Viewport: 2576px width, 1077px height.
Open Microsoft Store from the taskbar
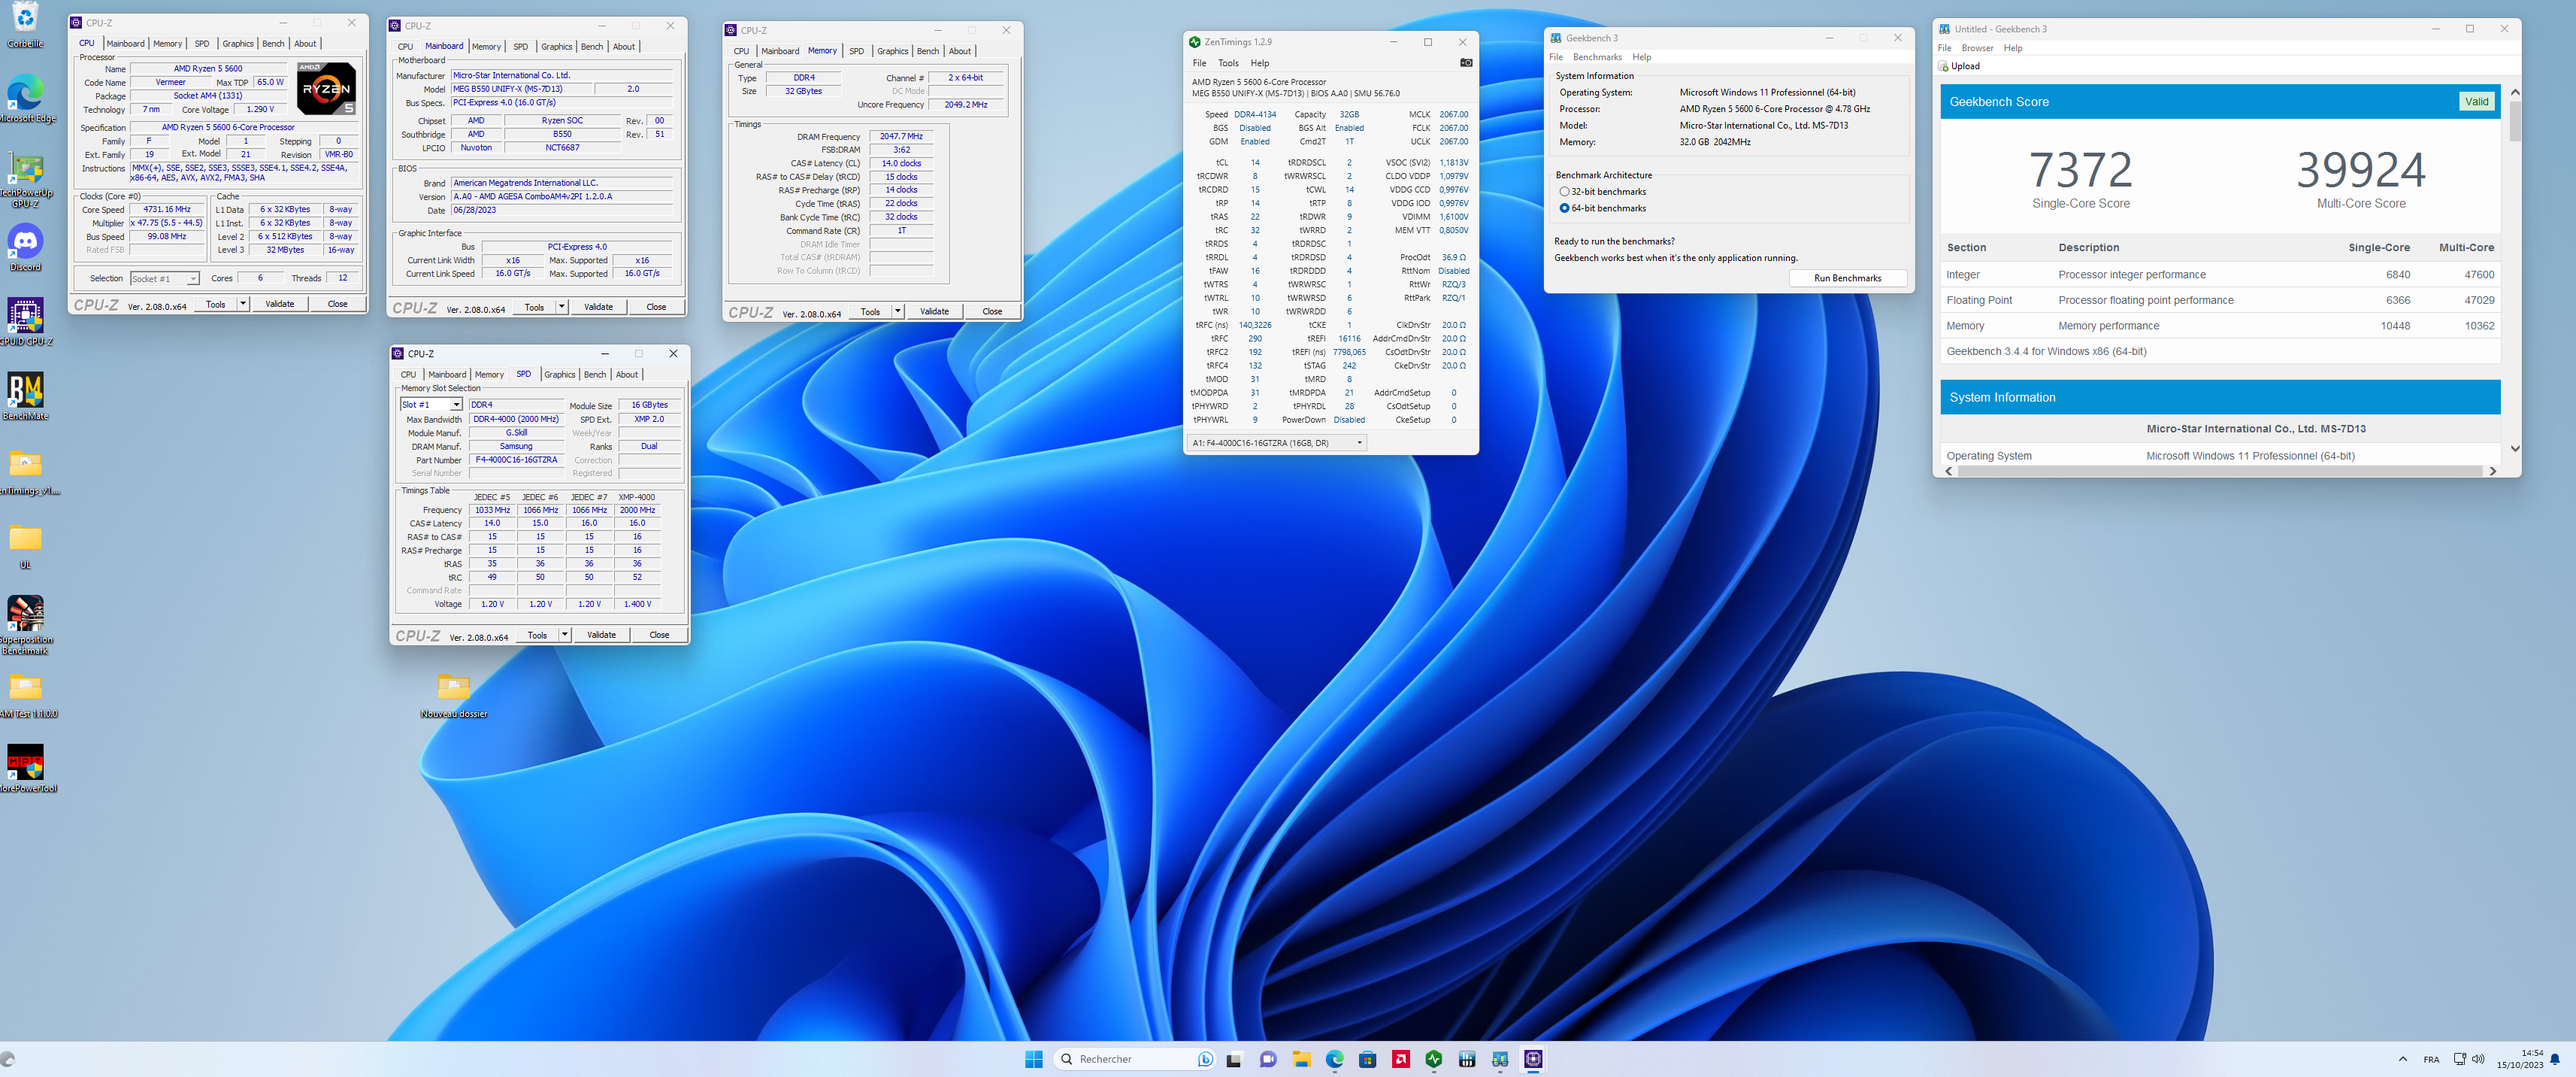point(1368,1059)
